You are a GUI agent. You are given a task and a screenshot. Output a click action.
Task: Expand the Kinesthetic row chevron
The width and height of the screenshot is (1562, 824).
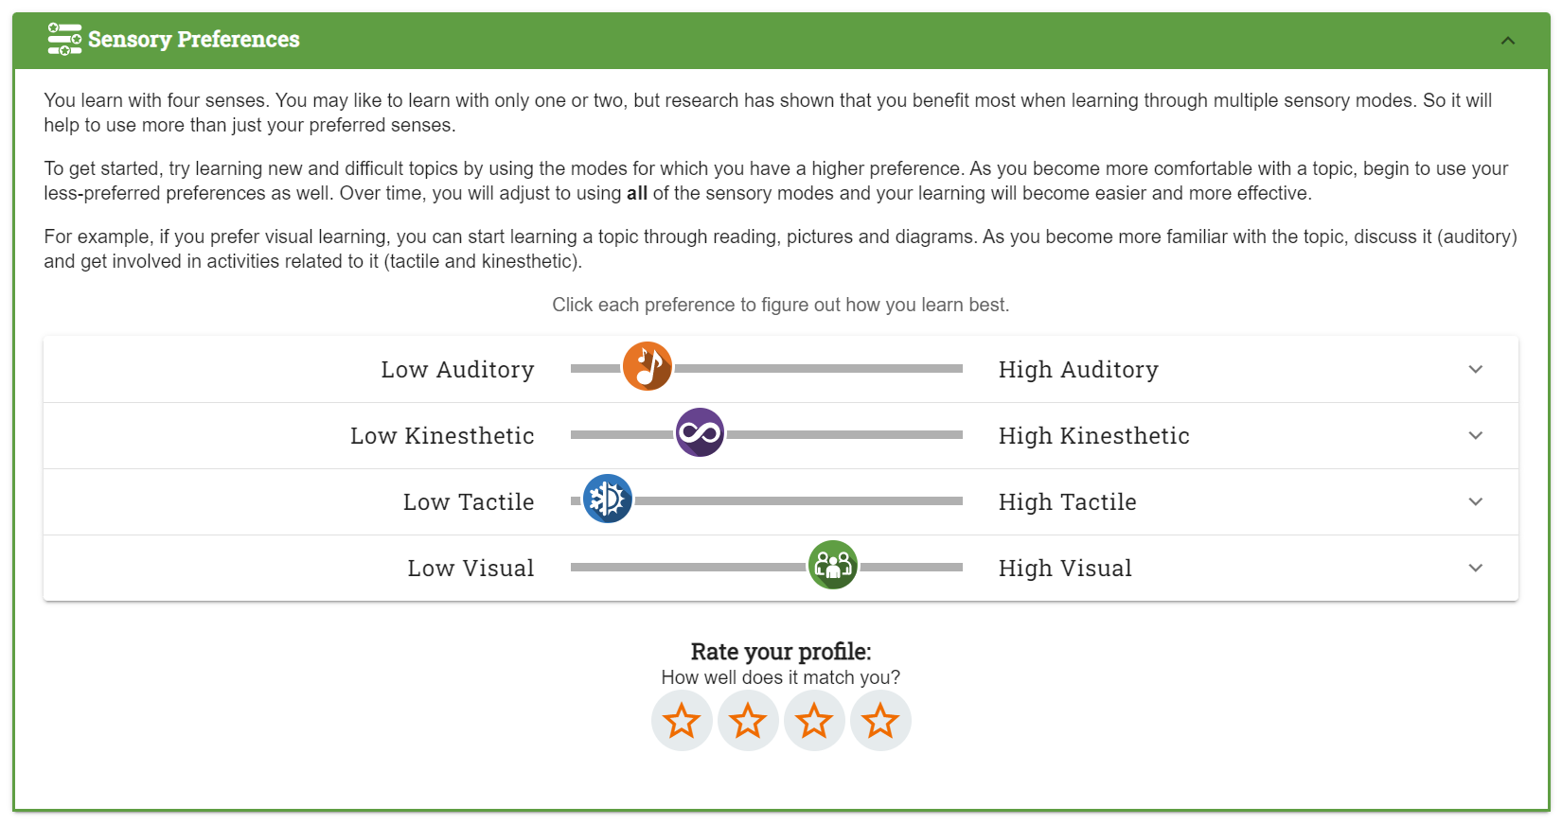click(1476, 435)
